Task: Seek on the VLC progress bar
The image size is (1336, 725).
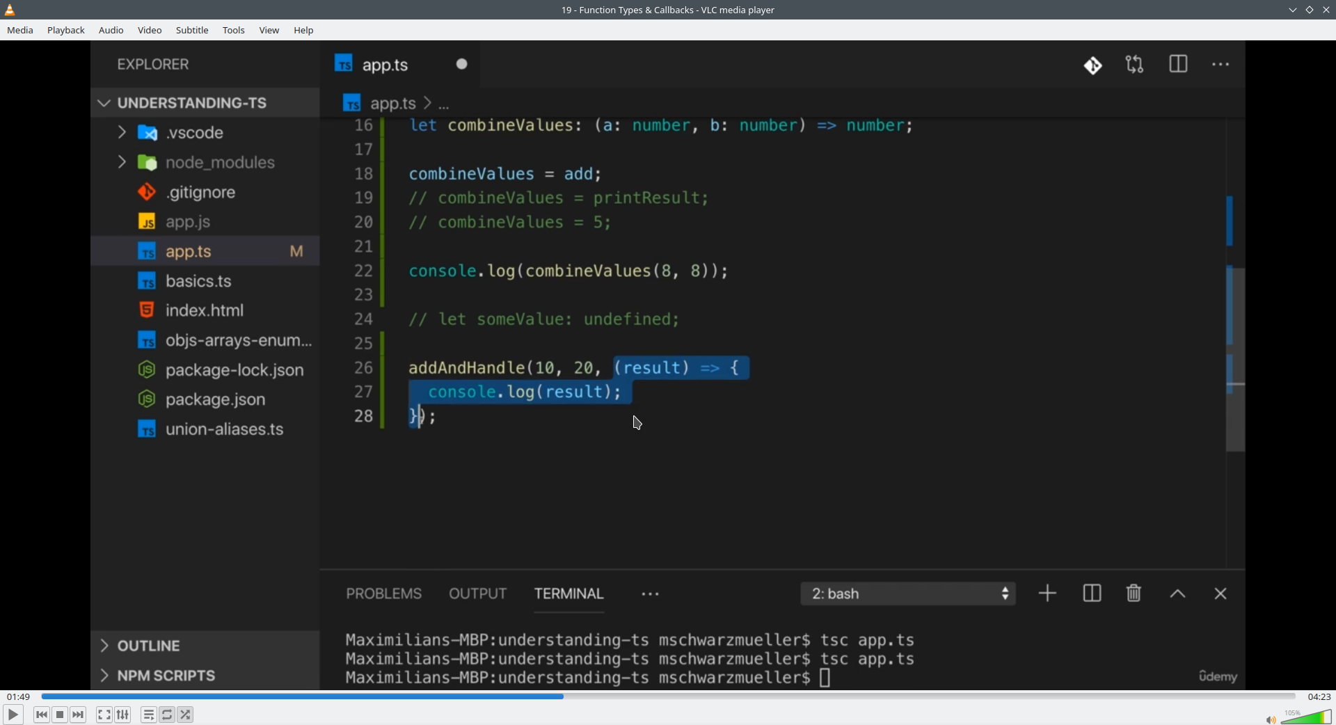Action: [668, 696]
